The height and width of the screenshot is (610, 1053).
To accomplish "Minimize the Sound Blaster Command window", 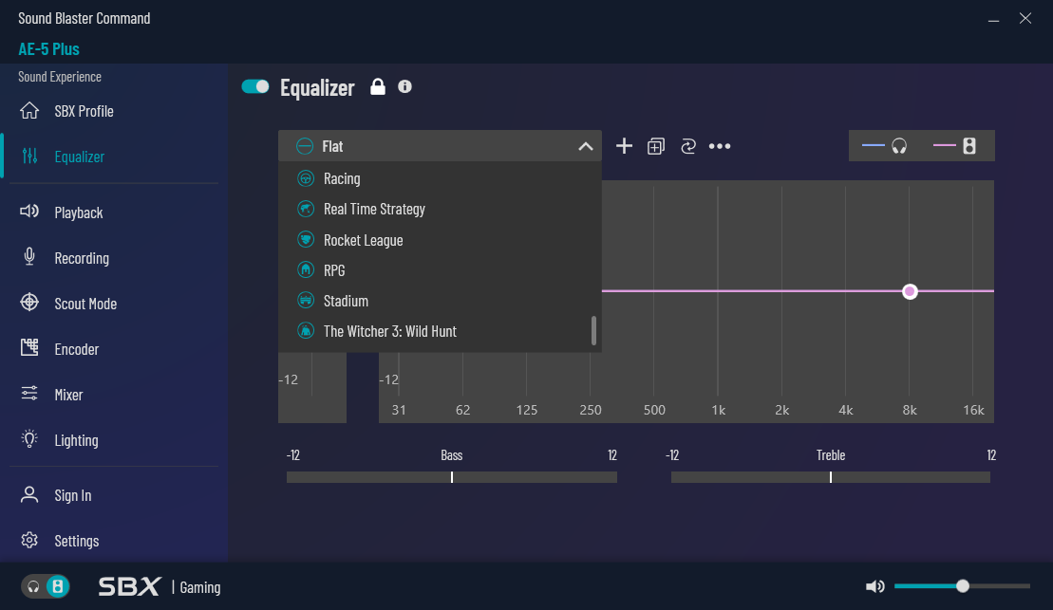I will (x=994, y=20).
